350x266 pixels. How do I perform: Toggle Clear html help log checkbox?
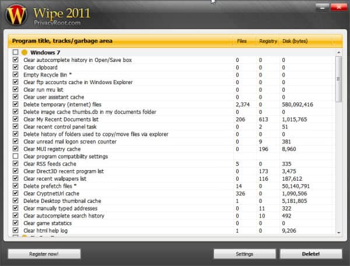pos(15,230)
